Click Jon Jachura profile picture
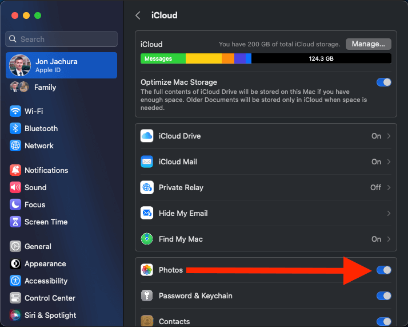This screenshot has width=408, height=327. coord(20,65)
